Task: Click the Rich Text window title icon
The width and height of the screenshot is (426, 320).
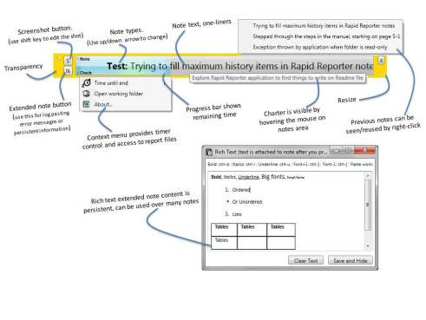Action: pos(209,152)
